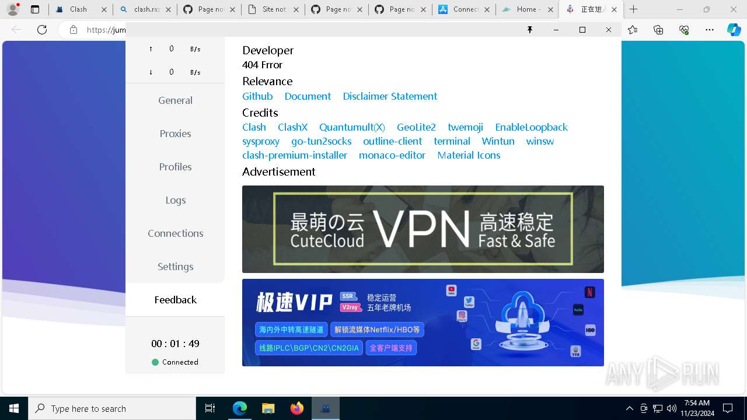747x420 pixels.
Task: Select the Clash app taskbar icon
Action: pos(325,408)
